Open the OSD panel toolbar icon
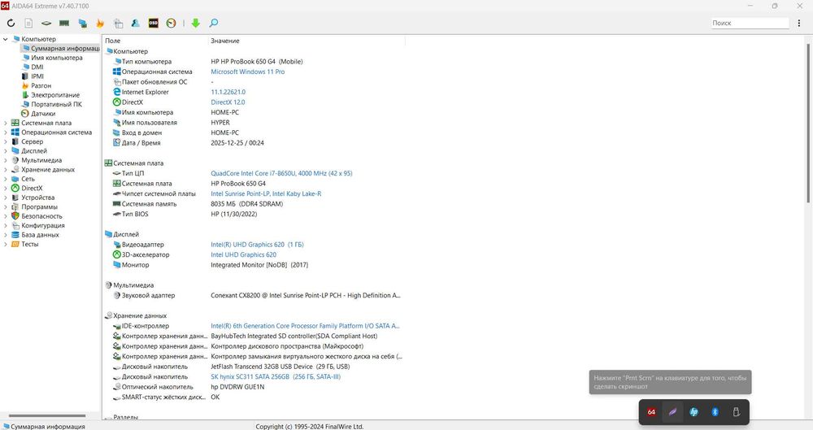The image size is (813, 430). point(154,23)
